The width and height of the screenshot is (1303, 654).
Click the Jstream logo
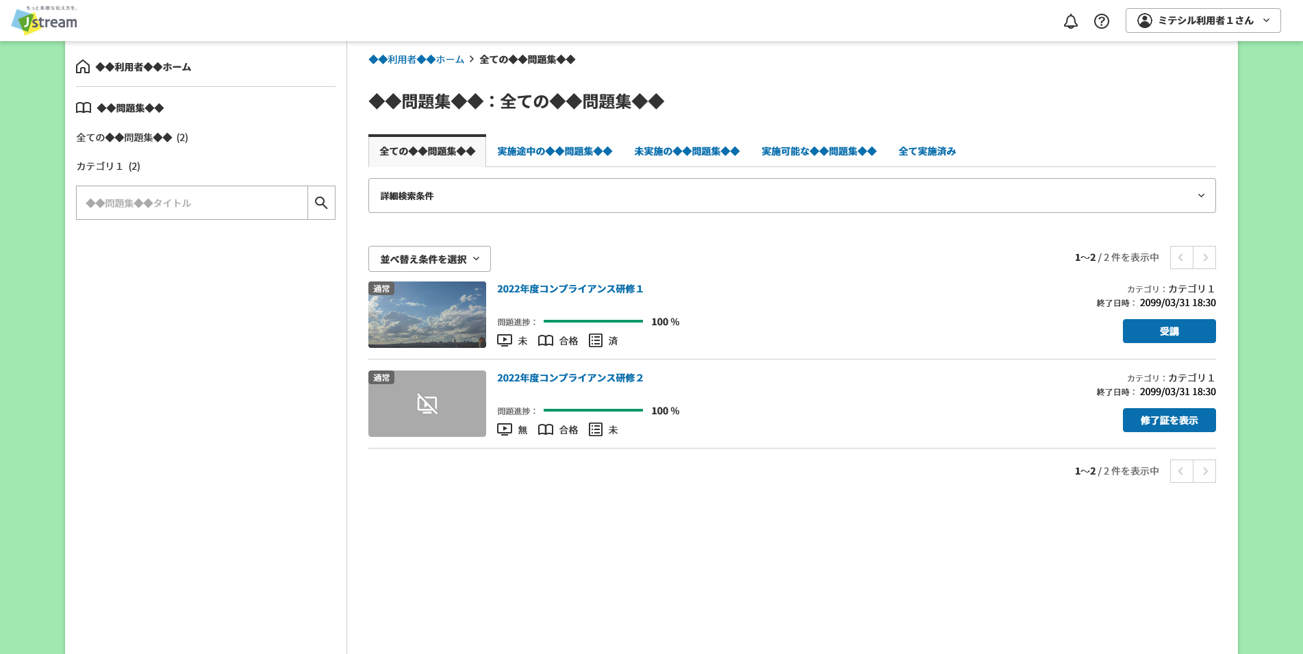click(x=45, y=20)
